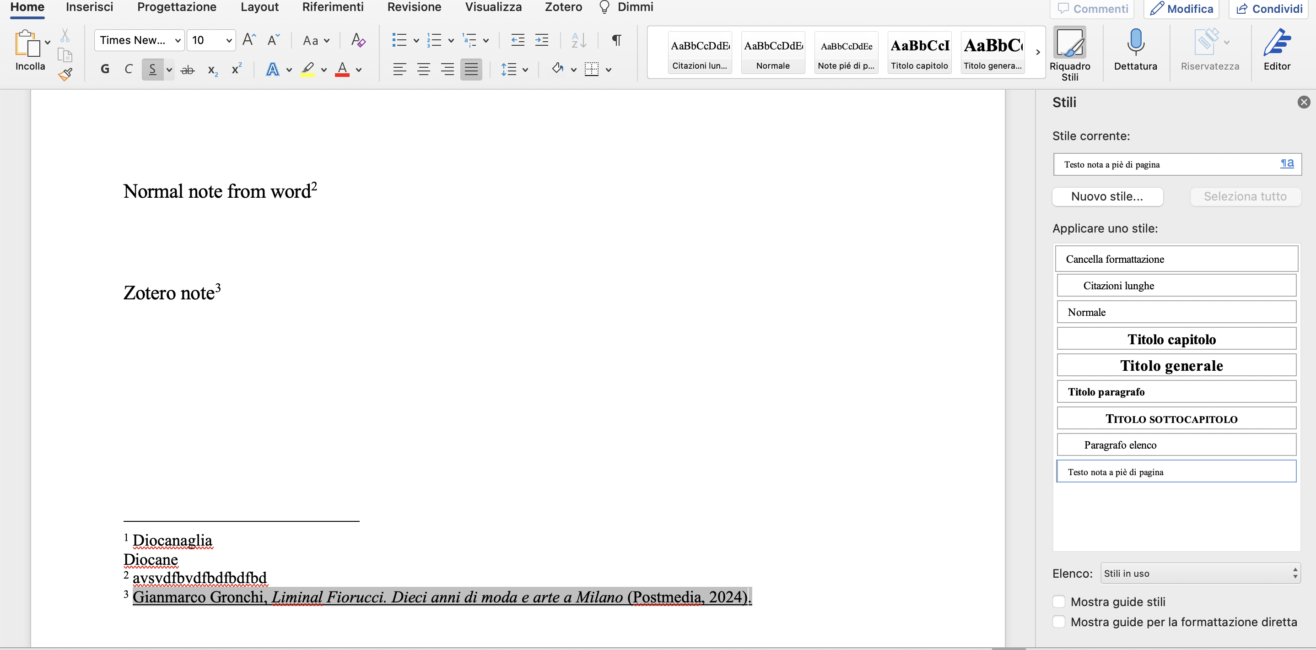Click the Clear Formatting eraser icon
This screenshot has width=1316, height=650.
click(x=358, y=40)
